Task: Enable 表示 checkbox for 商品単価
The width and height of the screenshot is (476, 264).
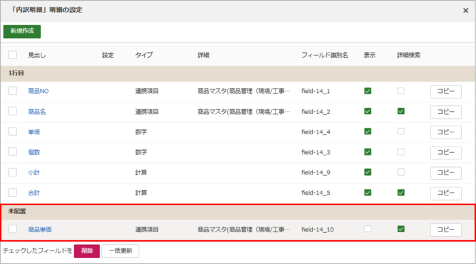Action: [368, 229]
